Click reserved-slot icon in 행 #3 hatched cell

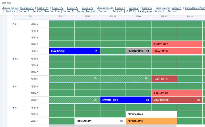pos(95,100)
